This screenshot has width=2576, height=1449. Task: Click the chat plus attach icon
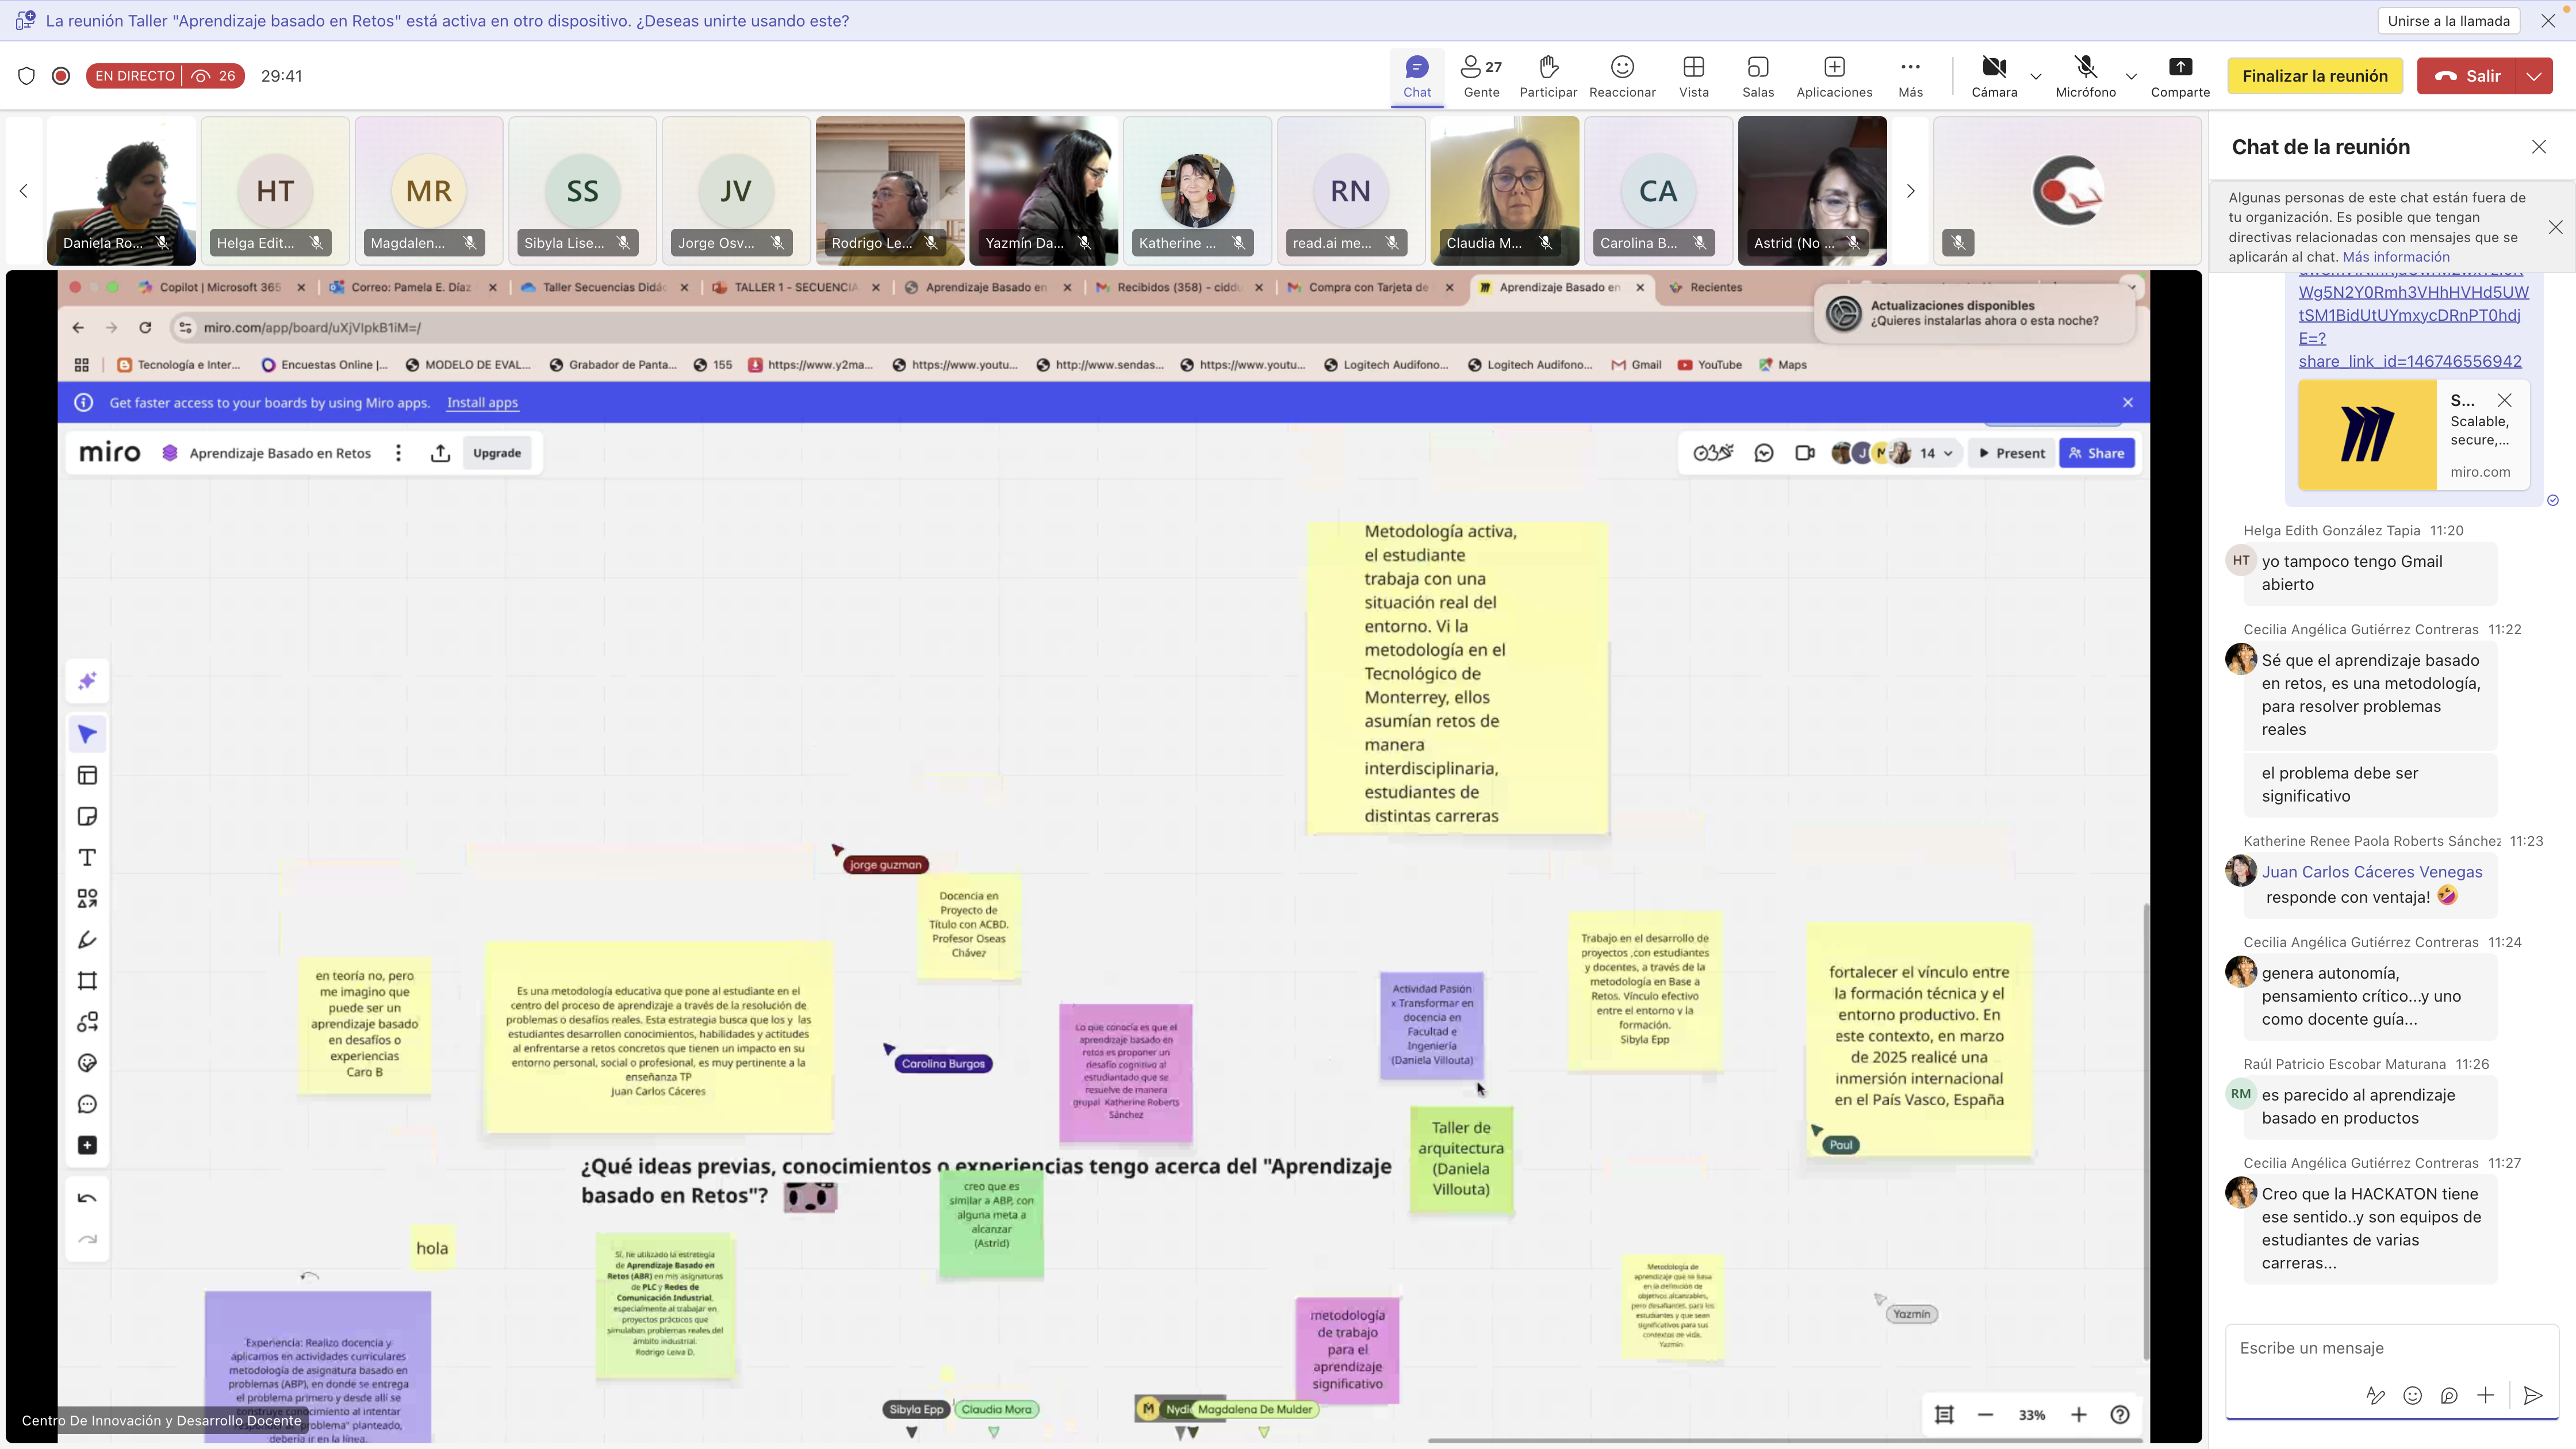point(2485,1396)
